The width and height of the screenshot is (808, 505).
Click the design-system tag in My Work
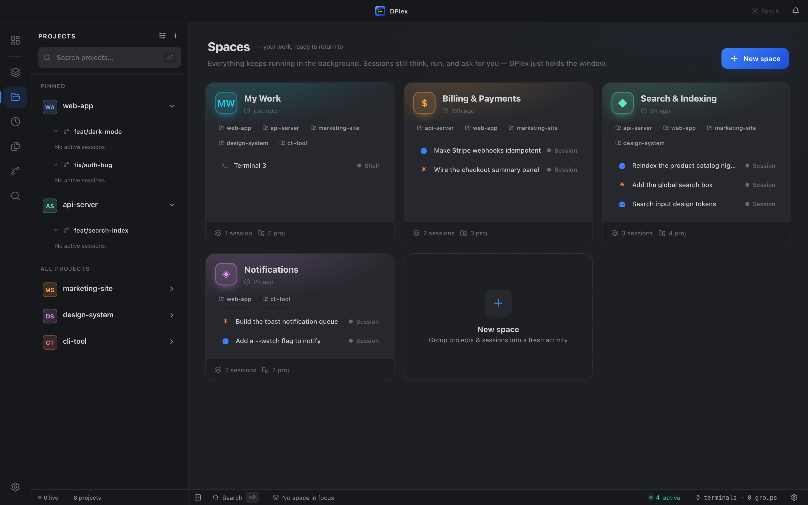click(x=244, y=143)
